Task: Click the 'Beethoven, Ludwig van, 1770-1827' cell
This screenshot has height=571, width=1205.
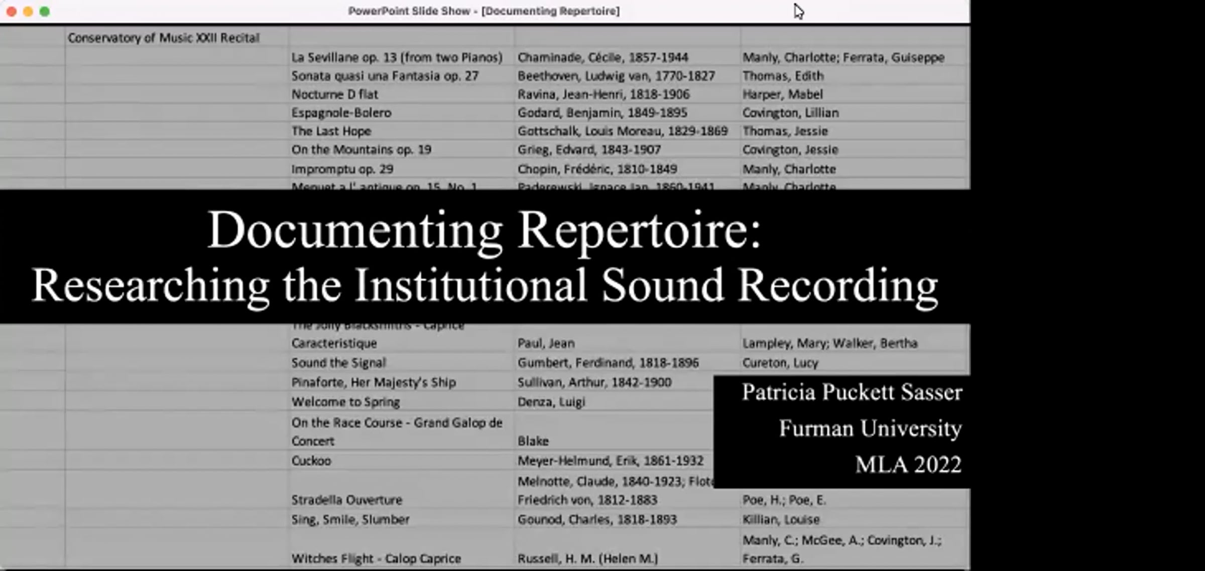Action: [616, 76]
